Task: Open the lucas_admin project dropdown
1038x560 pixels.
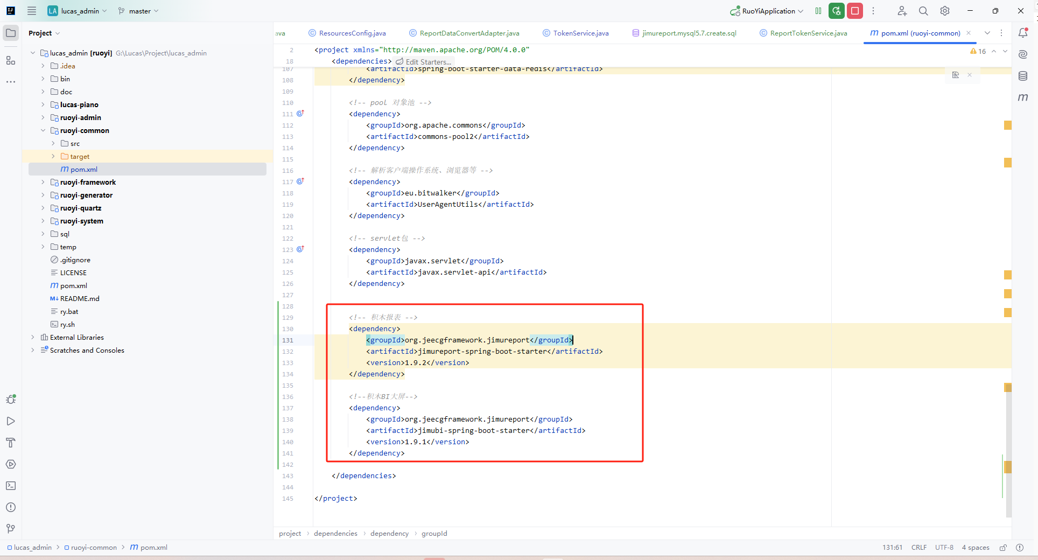Action: tap(77, 11)
